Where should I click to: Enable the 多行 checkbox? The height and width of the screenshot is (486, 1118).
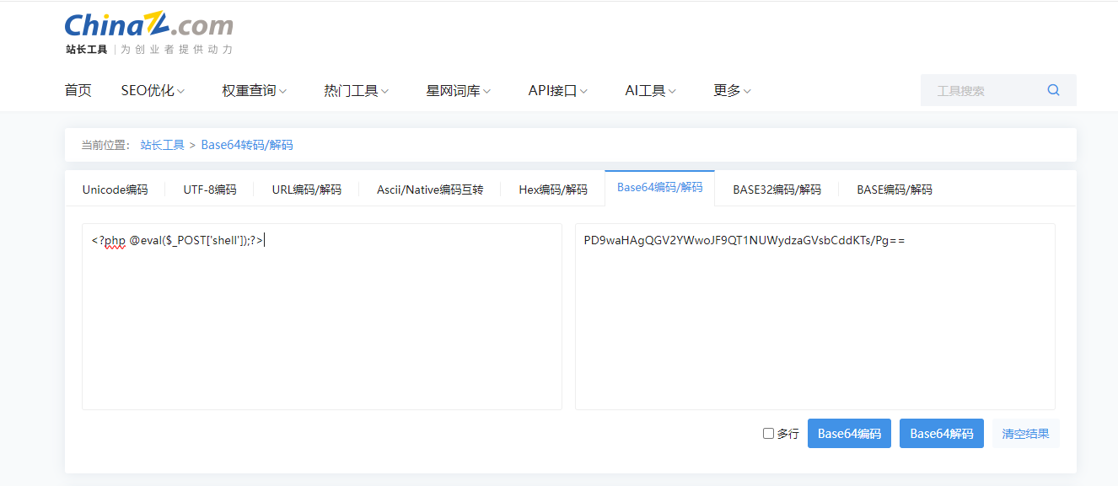768,433
